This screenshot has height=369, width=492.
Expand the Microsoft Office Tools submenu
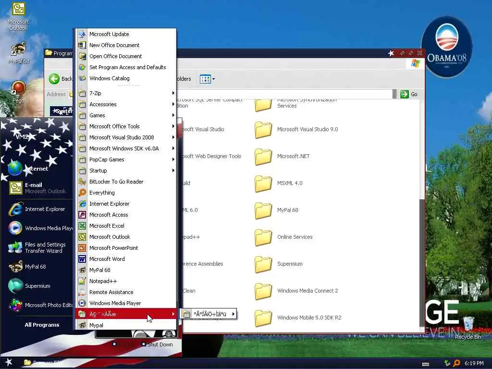125,126
